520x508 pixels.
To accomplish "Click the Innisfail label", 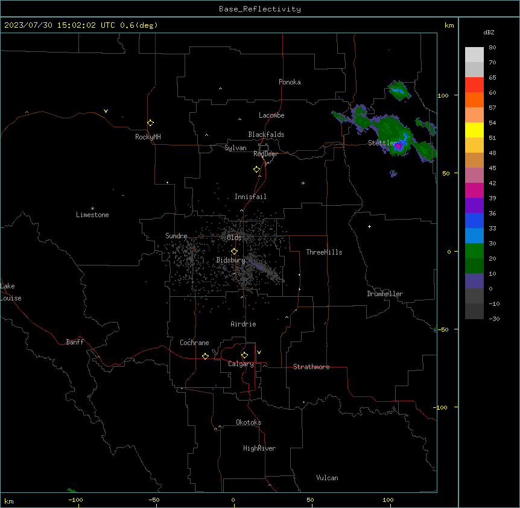I will tap(250, 197).
